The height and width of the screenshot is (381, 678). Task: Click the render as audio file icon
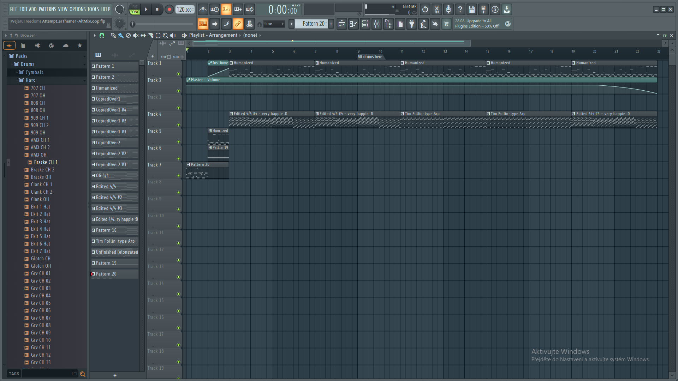click(x=483, y=10)
